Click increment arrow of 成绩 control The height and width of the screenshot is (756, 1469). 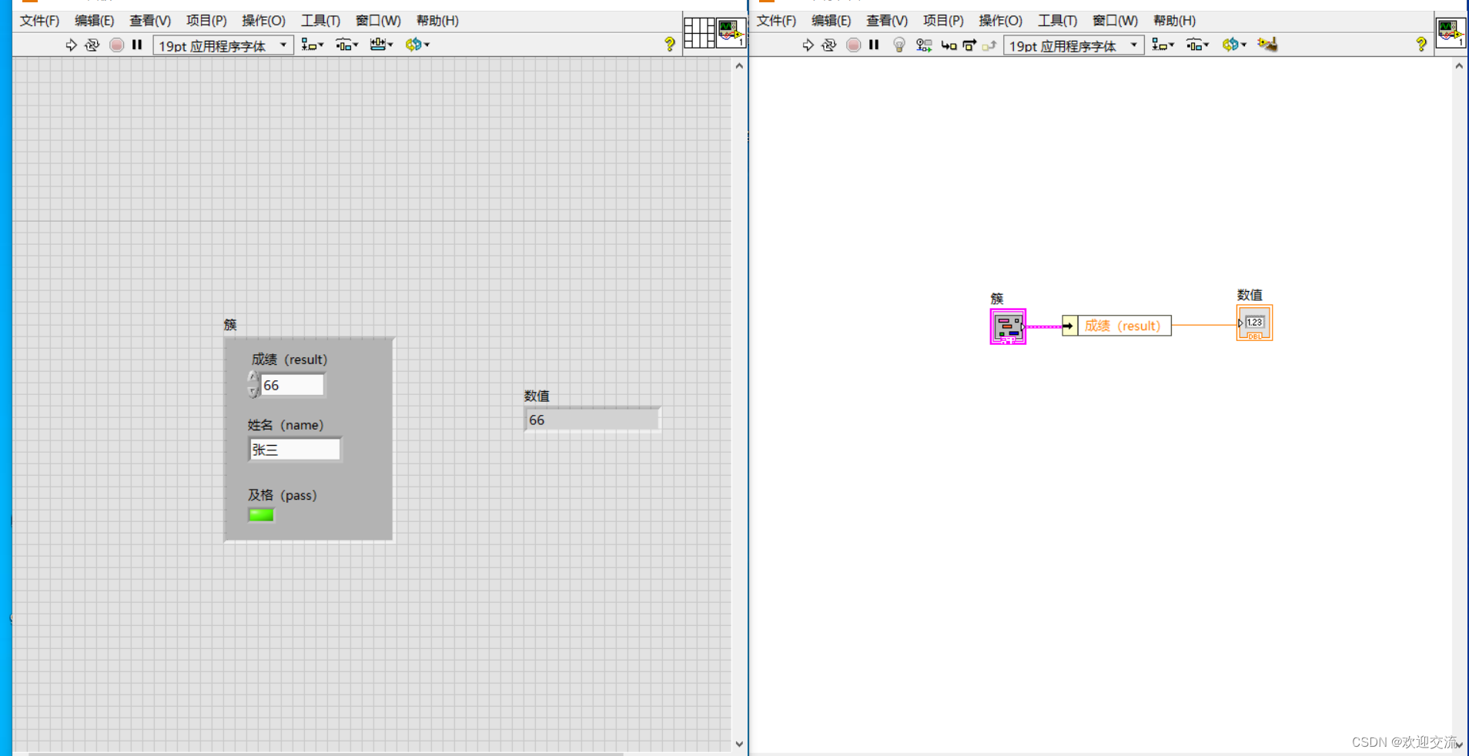[x=253, y=377]
